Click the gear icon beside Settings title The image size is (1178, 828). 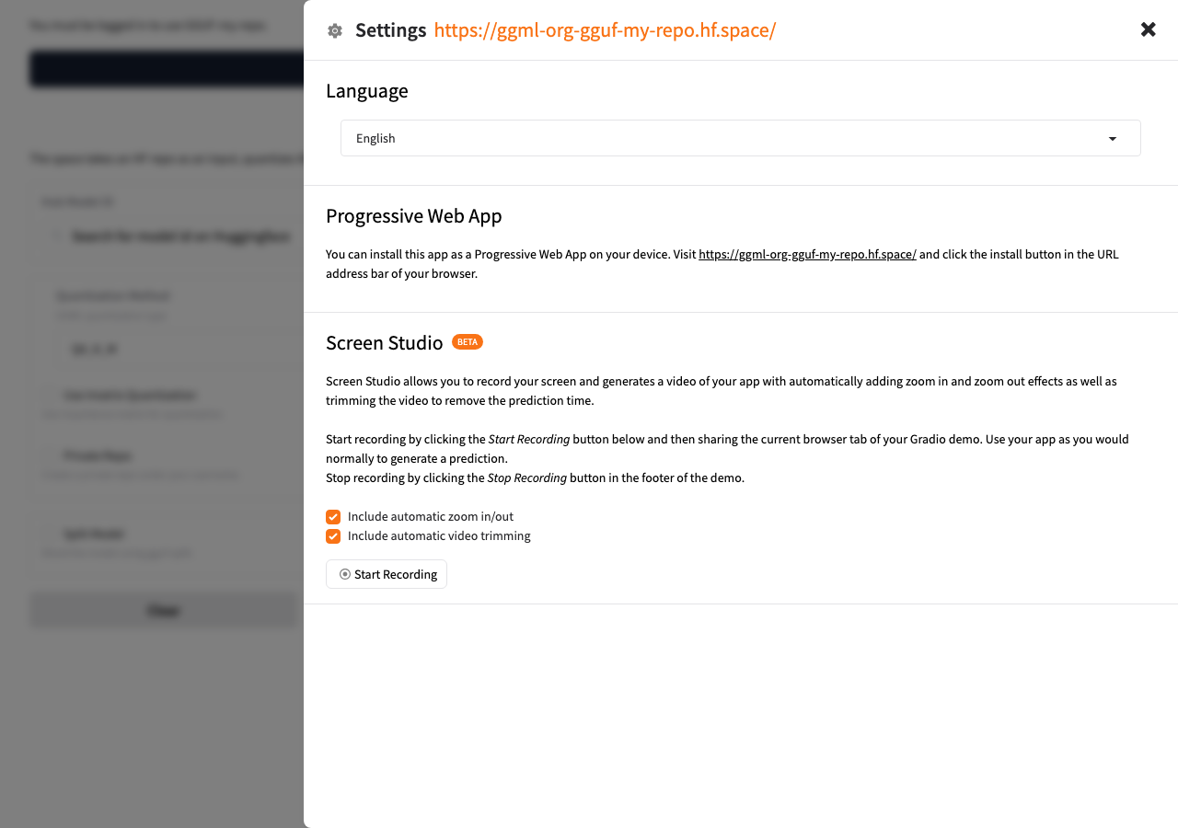tap(335, 31)
